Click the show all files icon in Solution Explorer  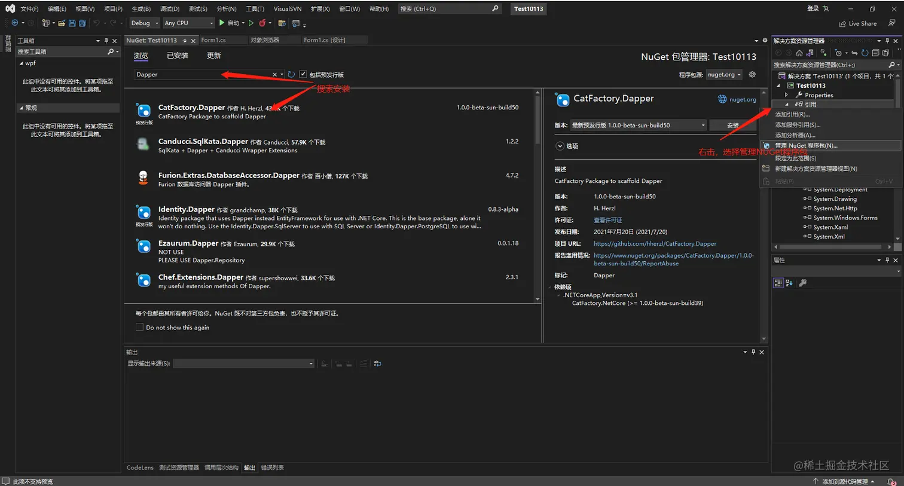click(886, 53)
